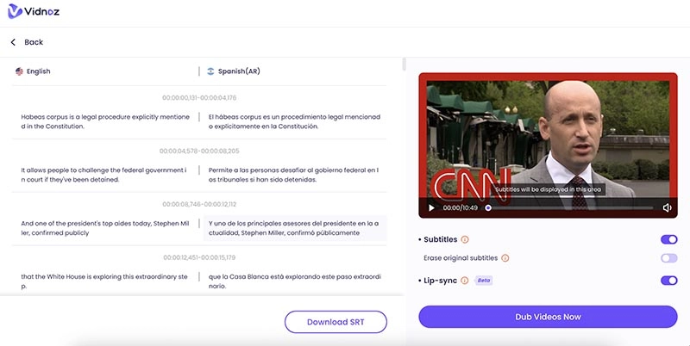The height and width of the screenshot is (346, 690).
Task: Turn off the Lip-sync toggle
Action: (668, 281)
